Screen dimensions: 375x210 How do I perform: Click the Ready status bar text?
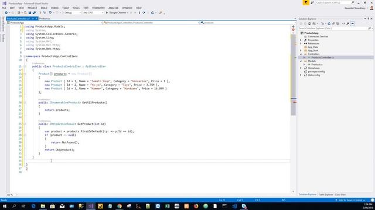coord(4,200)
